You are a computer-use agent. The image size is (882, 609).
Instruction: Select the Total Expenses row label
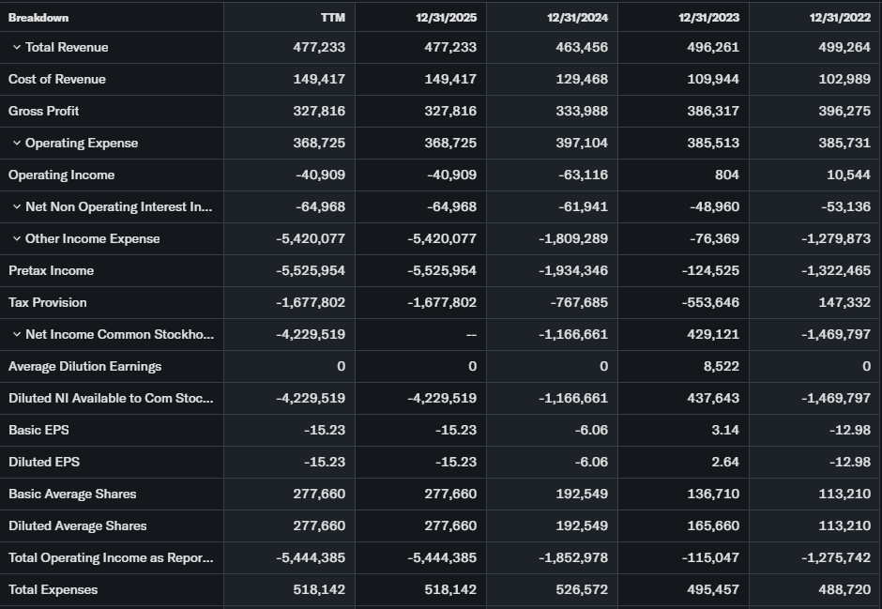(53, 590)
